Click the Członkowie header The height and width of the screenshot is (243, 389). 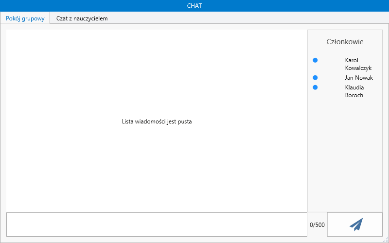point(345,42)
